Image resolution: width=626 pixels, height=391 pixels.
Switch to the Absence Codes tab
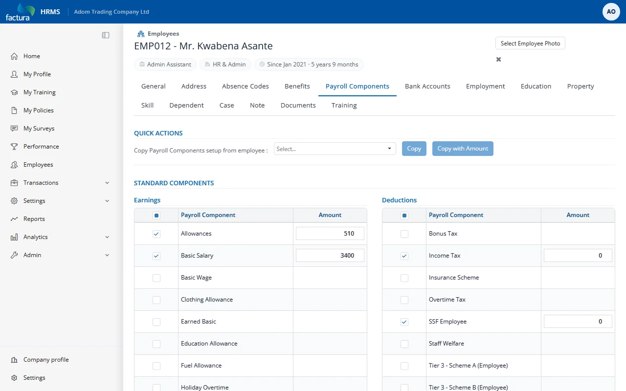(246, 87)
